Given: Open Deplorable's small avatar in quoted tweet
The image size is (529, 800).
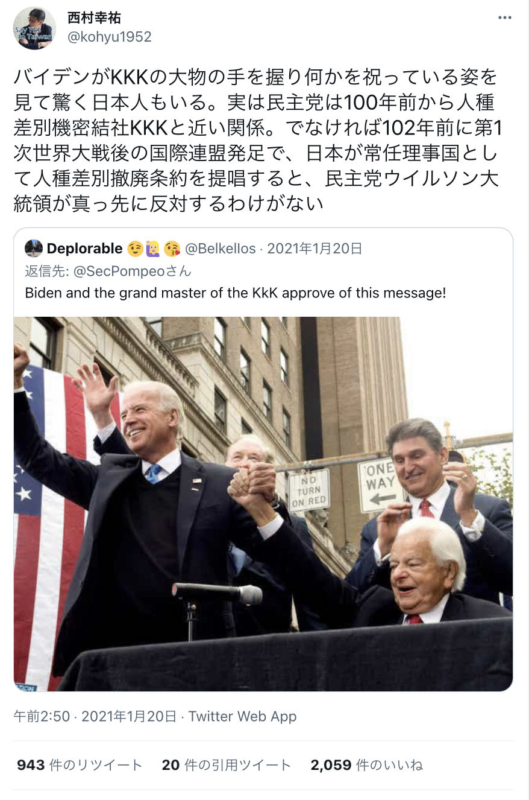Looking at the screenshot, I should coord(34,248).
